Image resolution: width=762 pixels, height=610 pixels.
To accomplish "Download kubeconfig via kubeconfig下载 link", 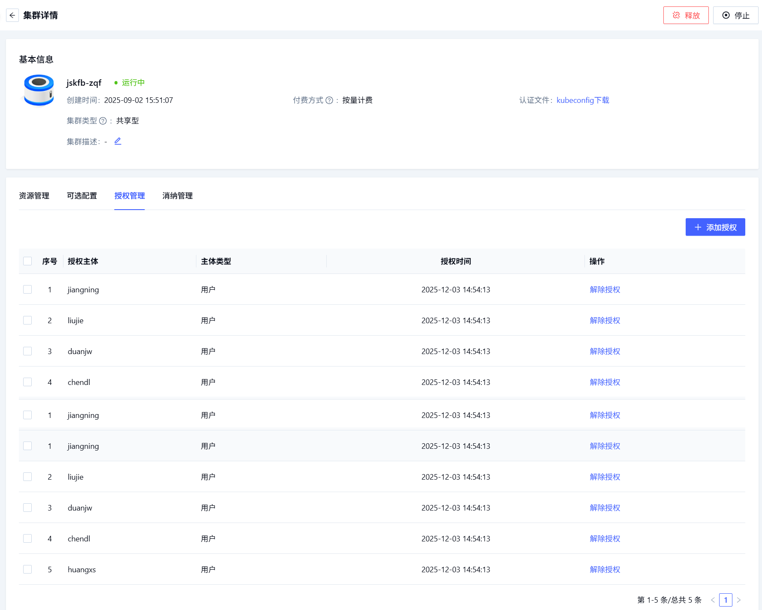I will click(x=583, y=100).
